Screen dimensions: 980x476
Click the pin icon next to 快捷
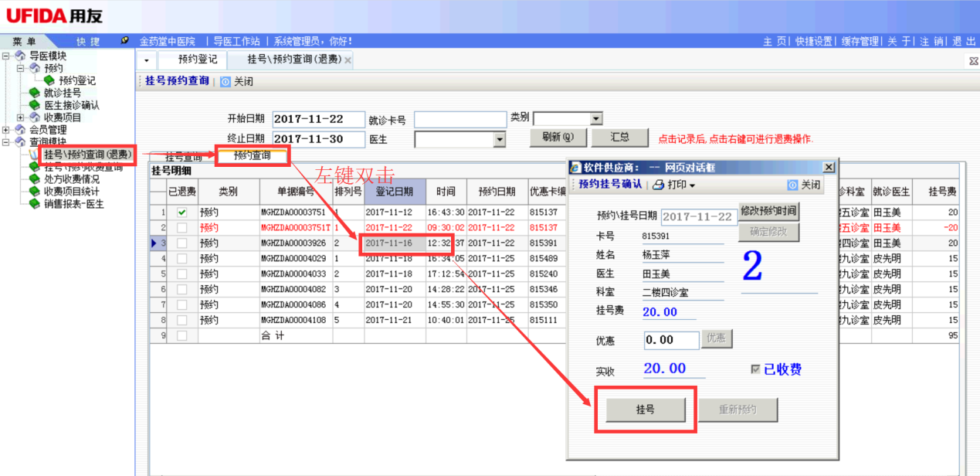click(x=125, y=40)
